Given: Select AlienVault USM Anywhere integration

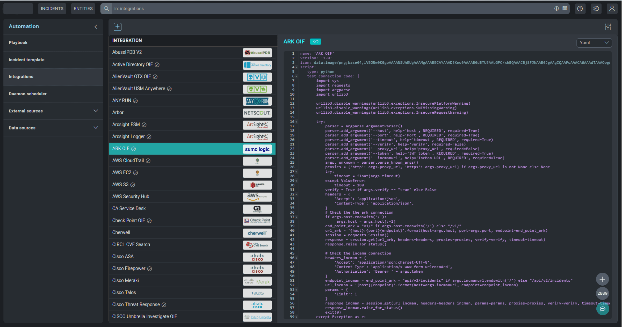Looking at the screenshot, I should [x=192, y=89].
